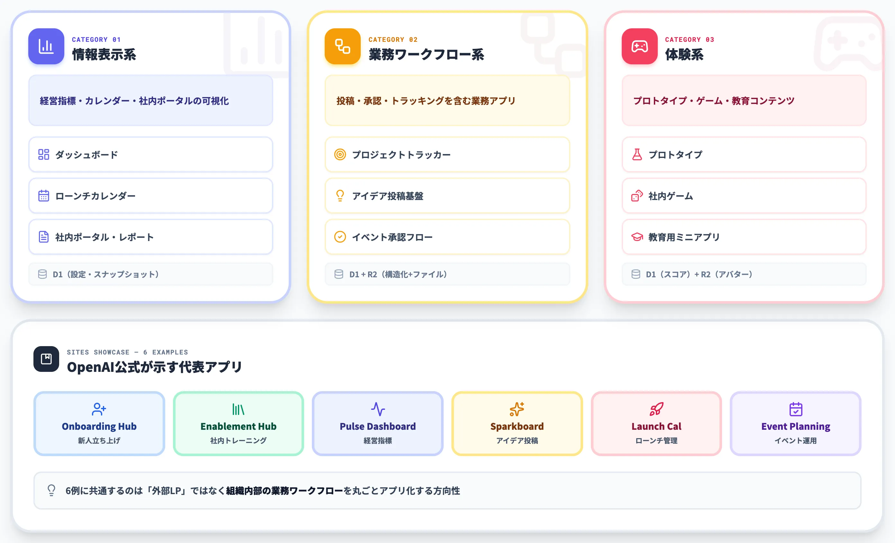Open the ダッシュボード item

[150, 154]
